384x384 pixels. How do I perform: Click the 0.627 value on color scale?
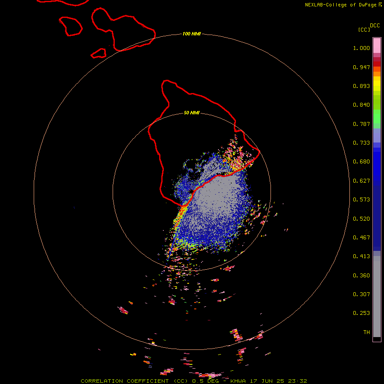361,181
